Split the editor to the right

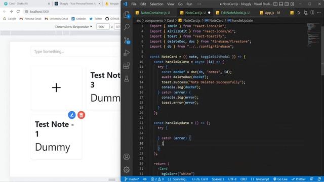(312, 13)
